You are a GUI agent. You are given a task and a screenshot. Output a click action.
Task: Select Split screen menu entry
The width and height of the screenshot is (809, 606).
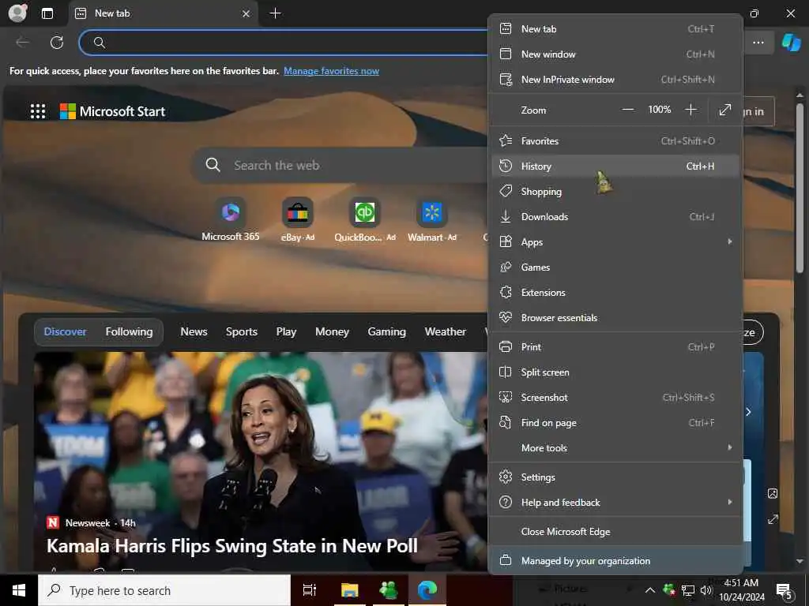pyautogui.click(x=615, y=372)
